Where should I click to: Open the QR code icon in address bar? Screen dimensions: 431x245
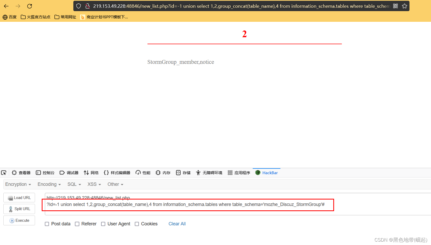395,6
